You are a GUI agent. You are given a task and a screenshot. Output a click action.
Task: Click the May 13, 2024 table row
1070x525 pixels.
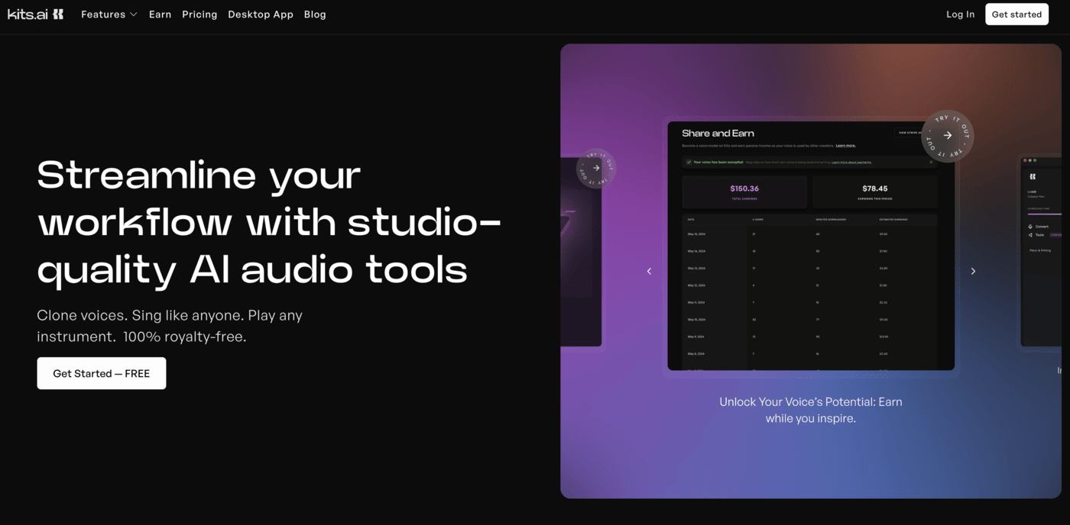[x=810, y=268]
